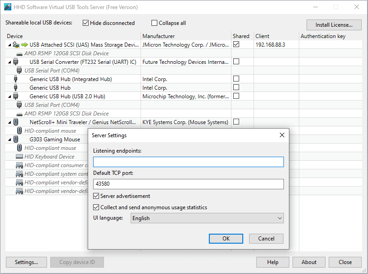This screenshot has height=274, width=368.
Task: Click first AMD R5MP disk drive icon
Action: (19, 54)
